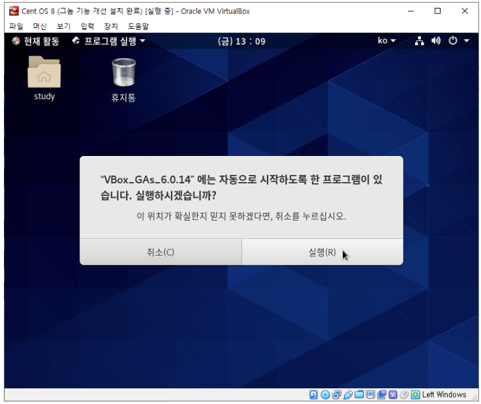481x404 pixels.
Task: Click the VirtualBox app icon in the title bar
Action: point(14,11)
